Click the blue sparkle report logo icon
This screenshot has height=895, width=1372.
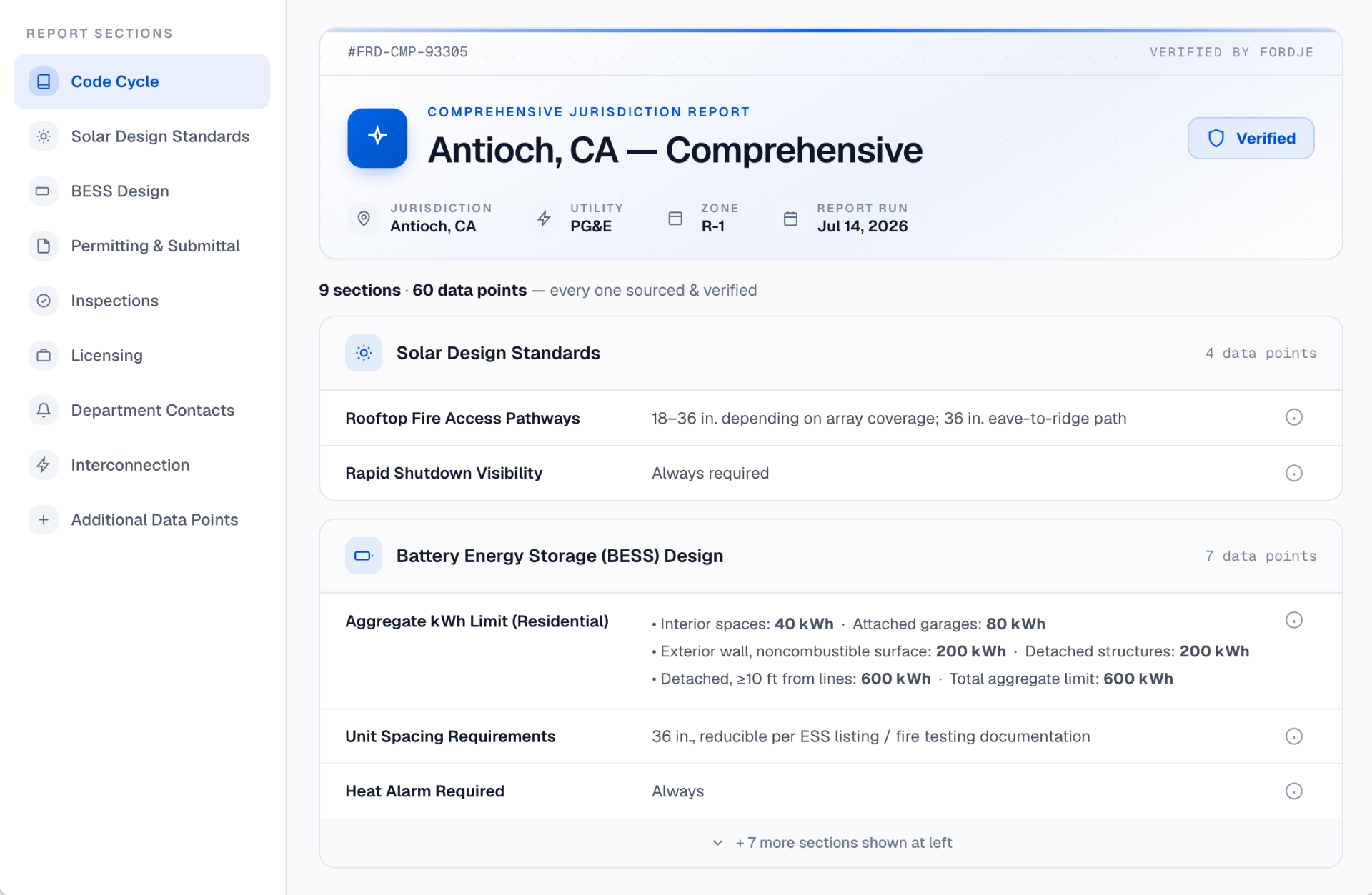[x=377, y=138]
